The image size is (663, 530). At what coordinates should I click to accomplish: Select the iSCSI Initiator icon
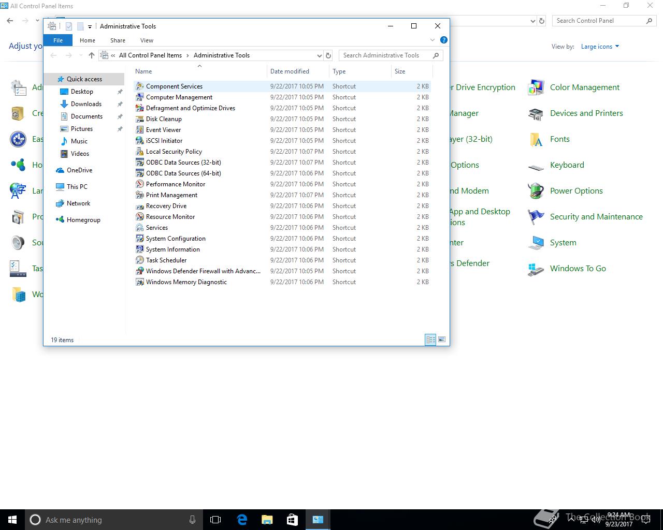point(139,141)
